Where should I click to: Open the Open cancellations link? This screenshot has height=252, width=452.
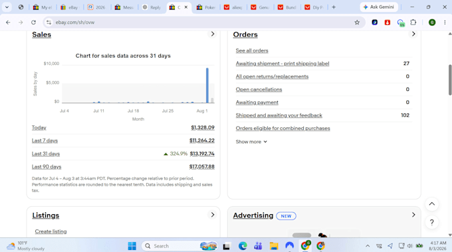click(259, 90)
